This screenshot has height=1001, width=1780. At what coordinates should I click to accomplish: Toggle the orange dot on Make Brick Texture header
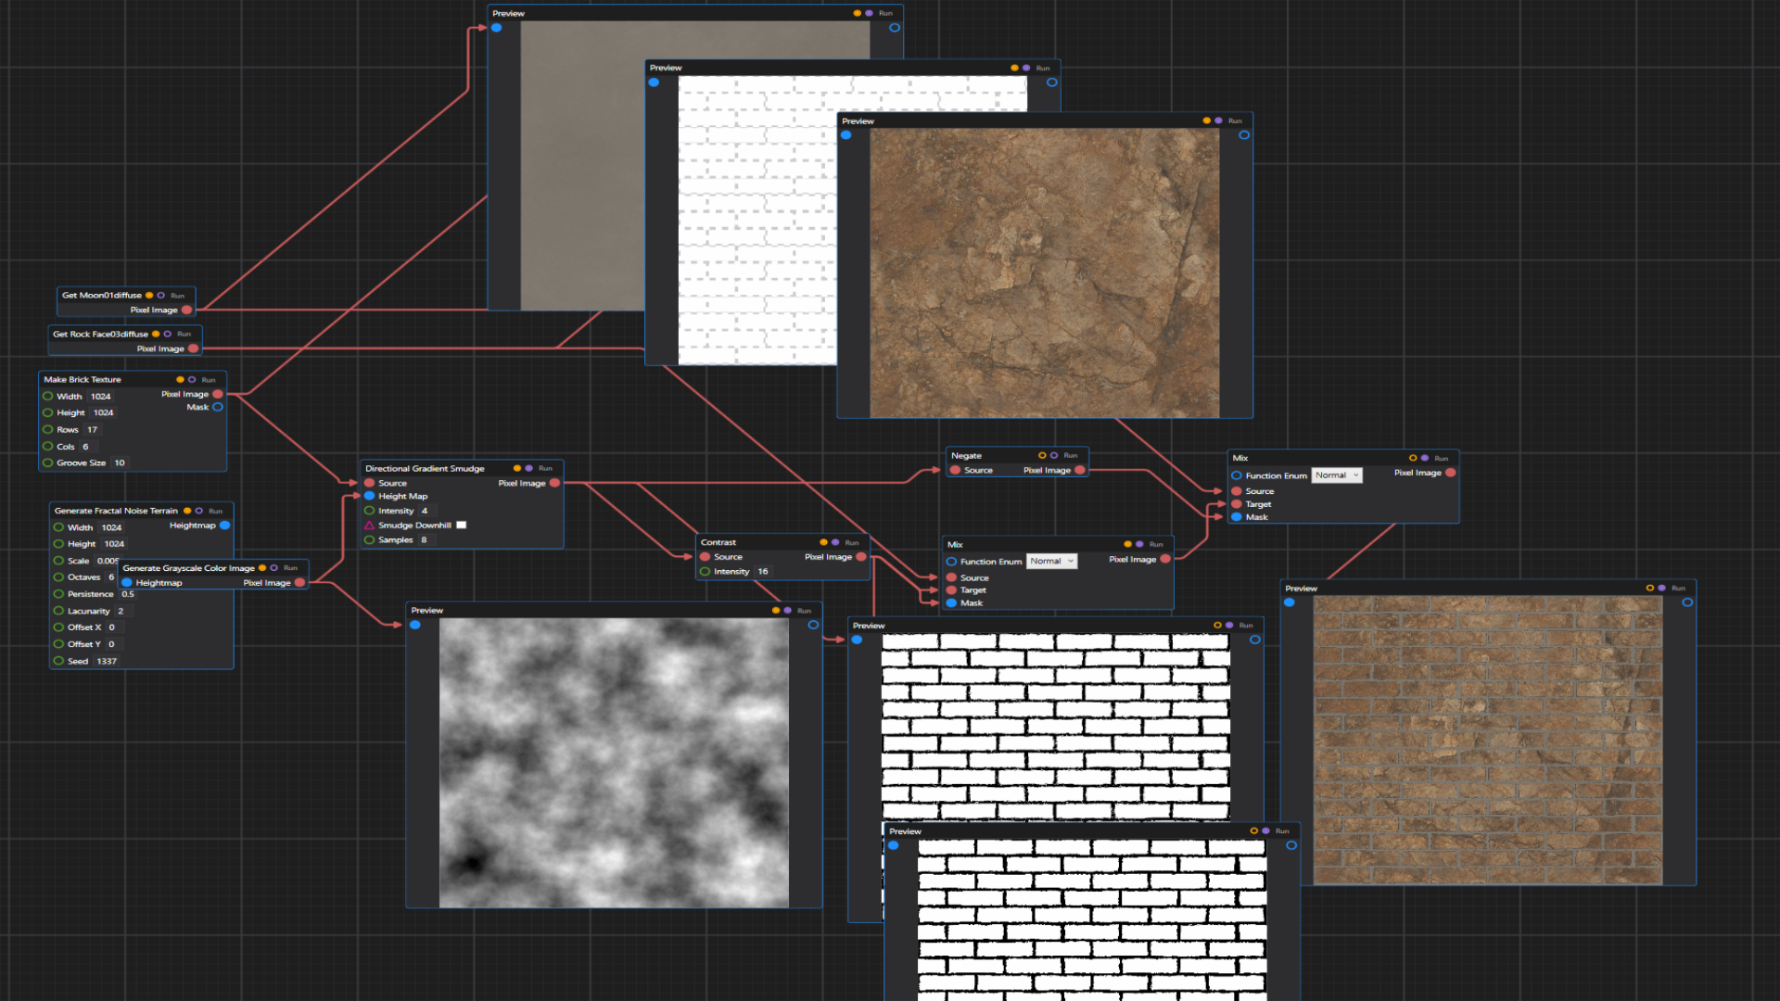click(x=180, y=380)
